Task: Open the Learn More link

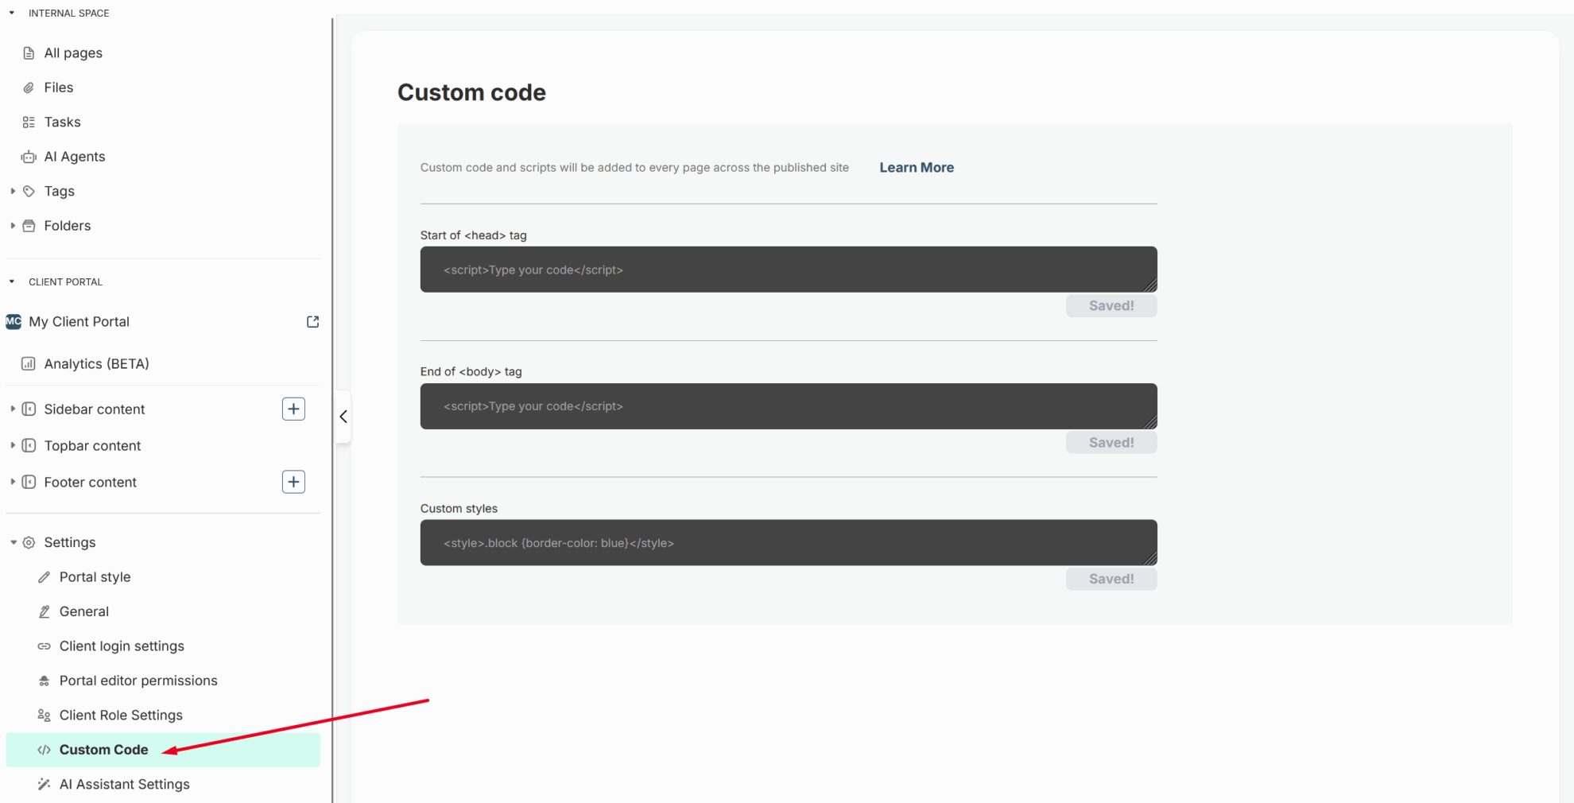Action: (x=917, y=168)
